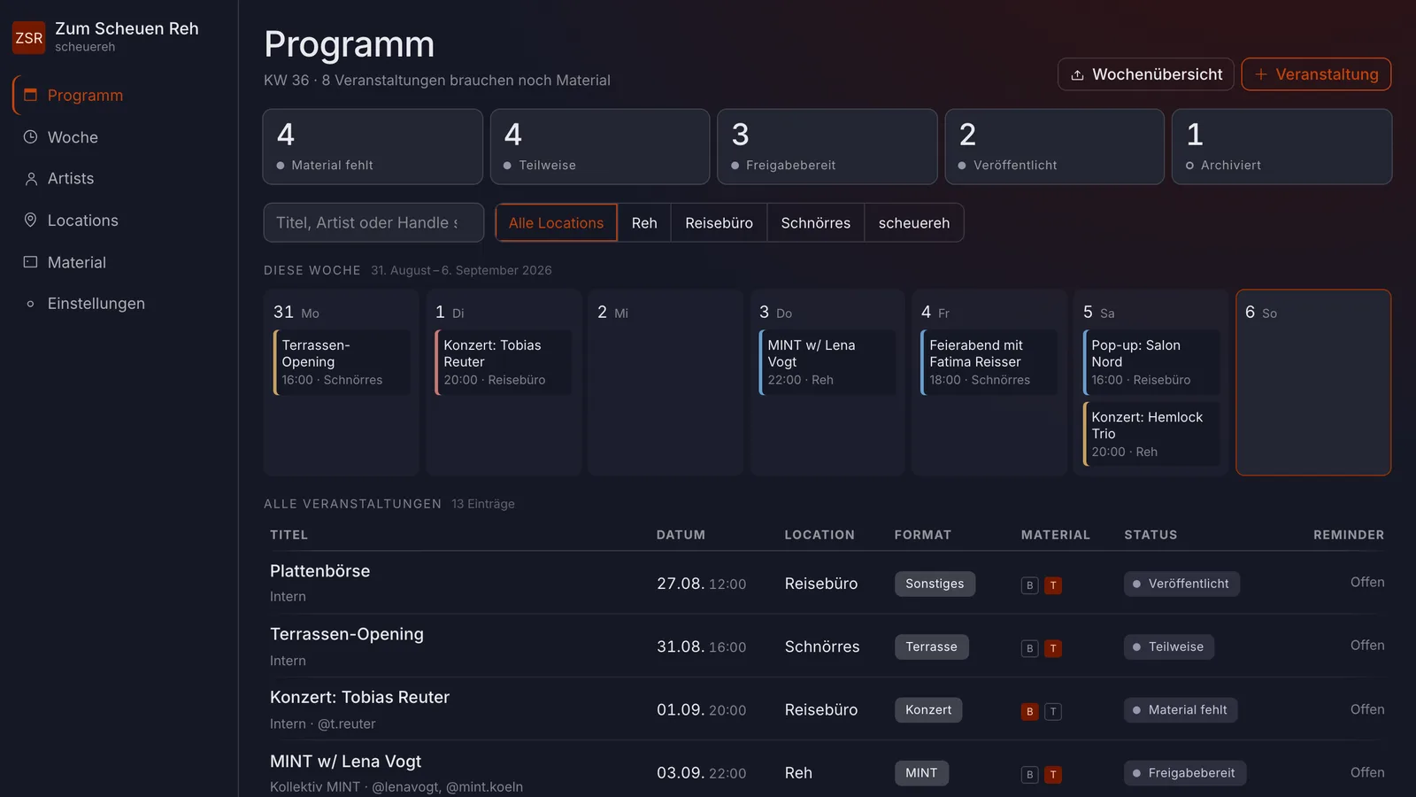Select the Material fehlt stat card

tap(373, 147)
